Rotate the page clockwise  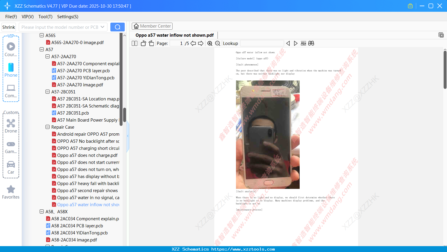point(151,43)
